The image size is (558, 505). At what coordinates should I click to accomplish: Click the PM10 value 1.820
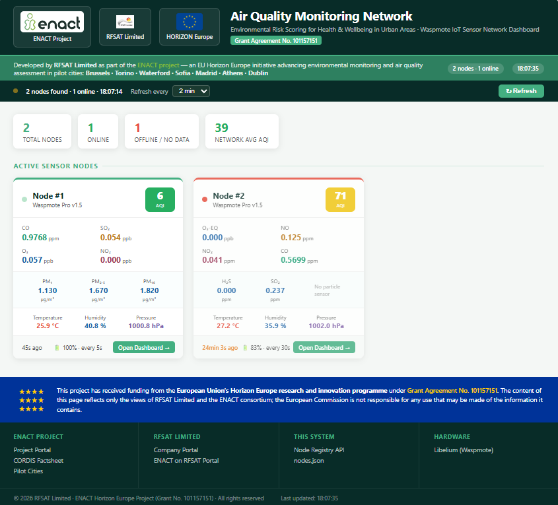coord(149,290)
